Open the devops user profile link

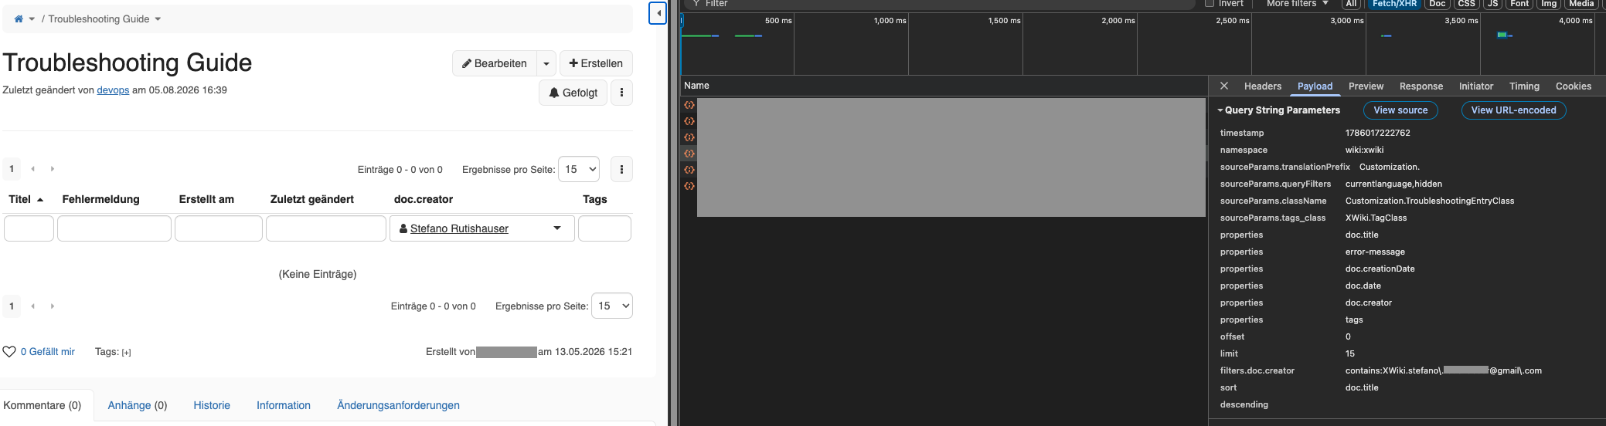click(x=113, y=90)
